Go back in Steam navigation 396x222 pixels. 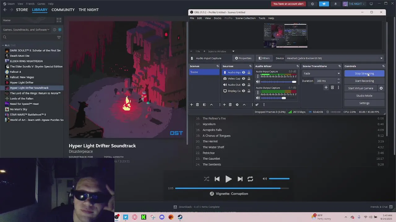pos(5,10)
